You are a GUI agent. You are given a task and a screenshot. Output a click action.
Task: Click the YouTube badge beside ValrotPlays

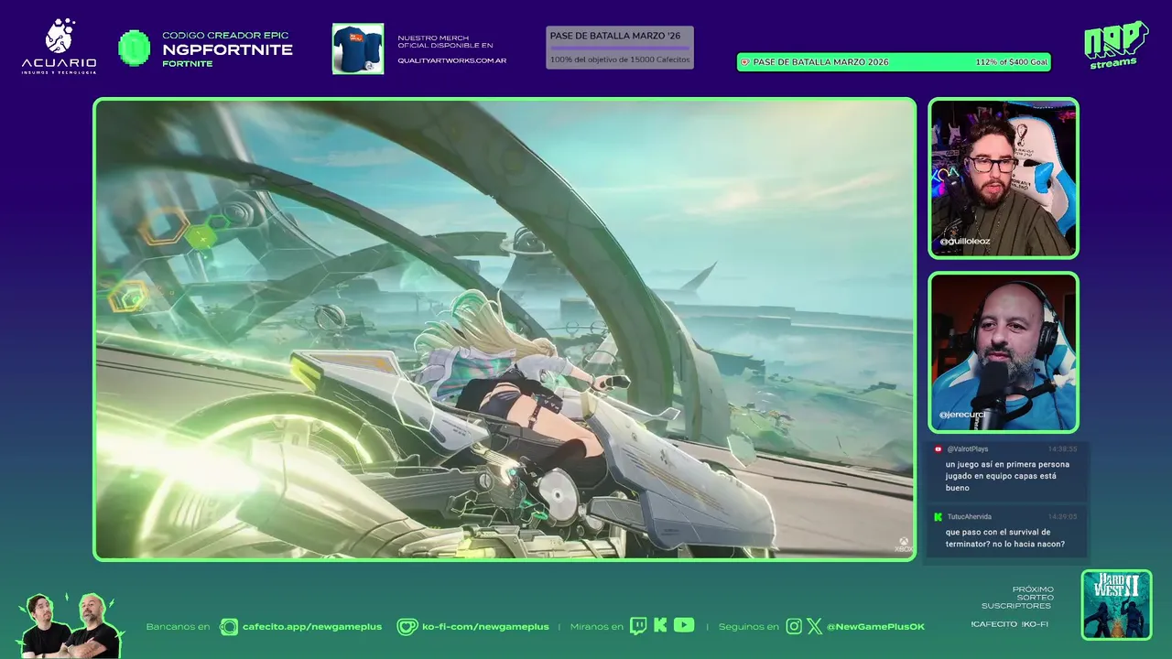[938, 449]
